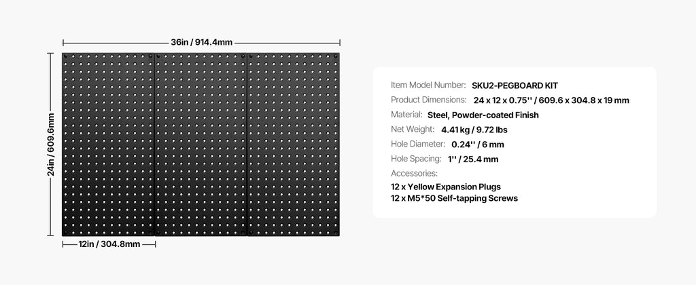Click the Item Model Number label
Image resolution: width=696 pixels, height=285 pixels.
428,85
